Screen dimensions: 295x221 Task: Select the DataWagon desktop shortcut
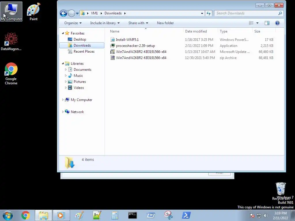coord(11,41)
